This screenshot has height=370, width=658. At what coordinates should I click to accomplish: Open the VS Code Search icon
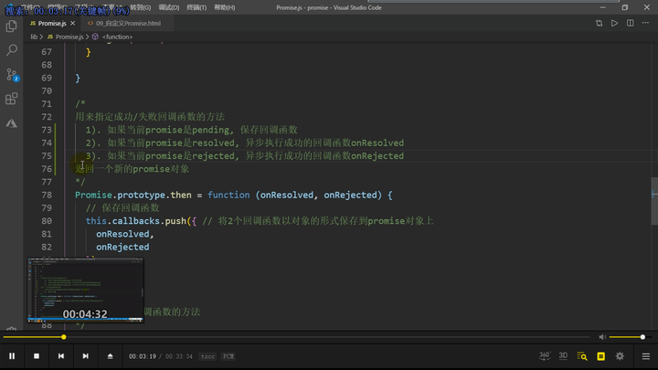click(x=11, y=50)
